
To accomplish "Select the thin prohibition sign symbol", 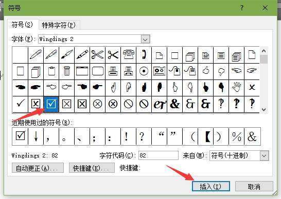I will tap(128, 104).
